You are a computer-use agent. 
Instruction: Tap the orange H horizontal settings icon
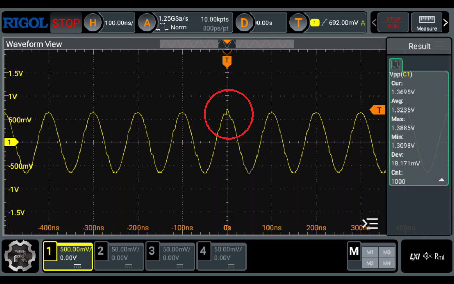[x=93, y=23]
